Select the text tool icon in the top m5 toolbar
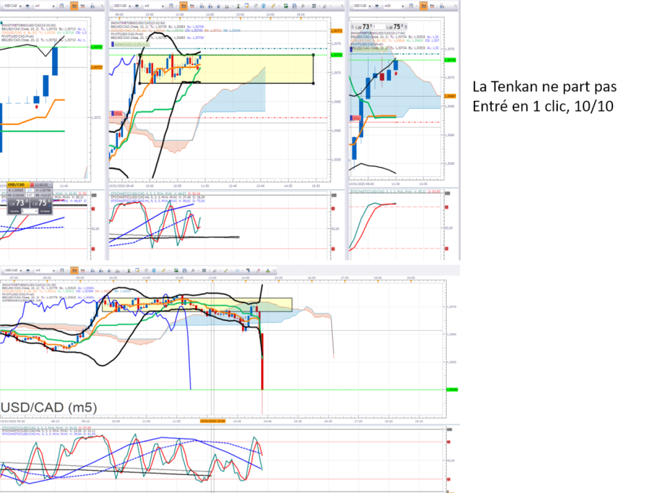Screen dimensions: 670x493 (238, 6)
